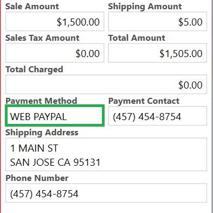Click inside the Shipping Address text box
Image resolution: width=213 pixels, height=213 pixels.
(x=106, y=154)
